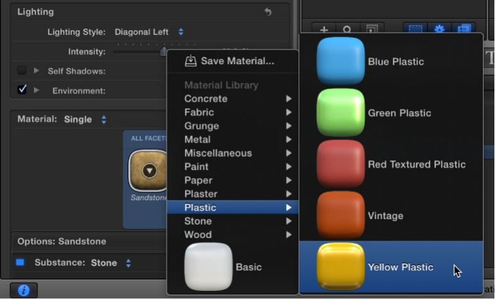Click the Lighting reset arrow icon
The width and height of the screenshot is (495, 299).
tap(268, 12)
